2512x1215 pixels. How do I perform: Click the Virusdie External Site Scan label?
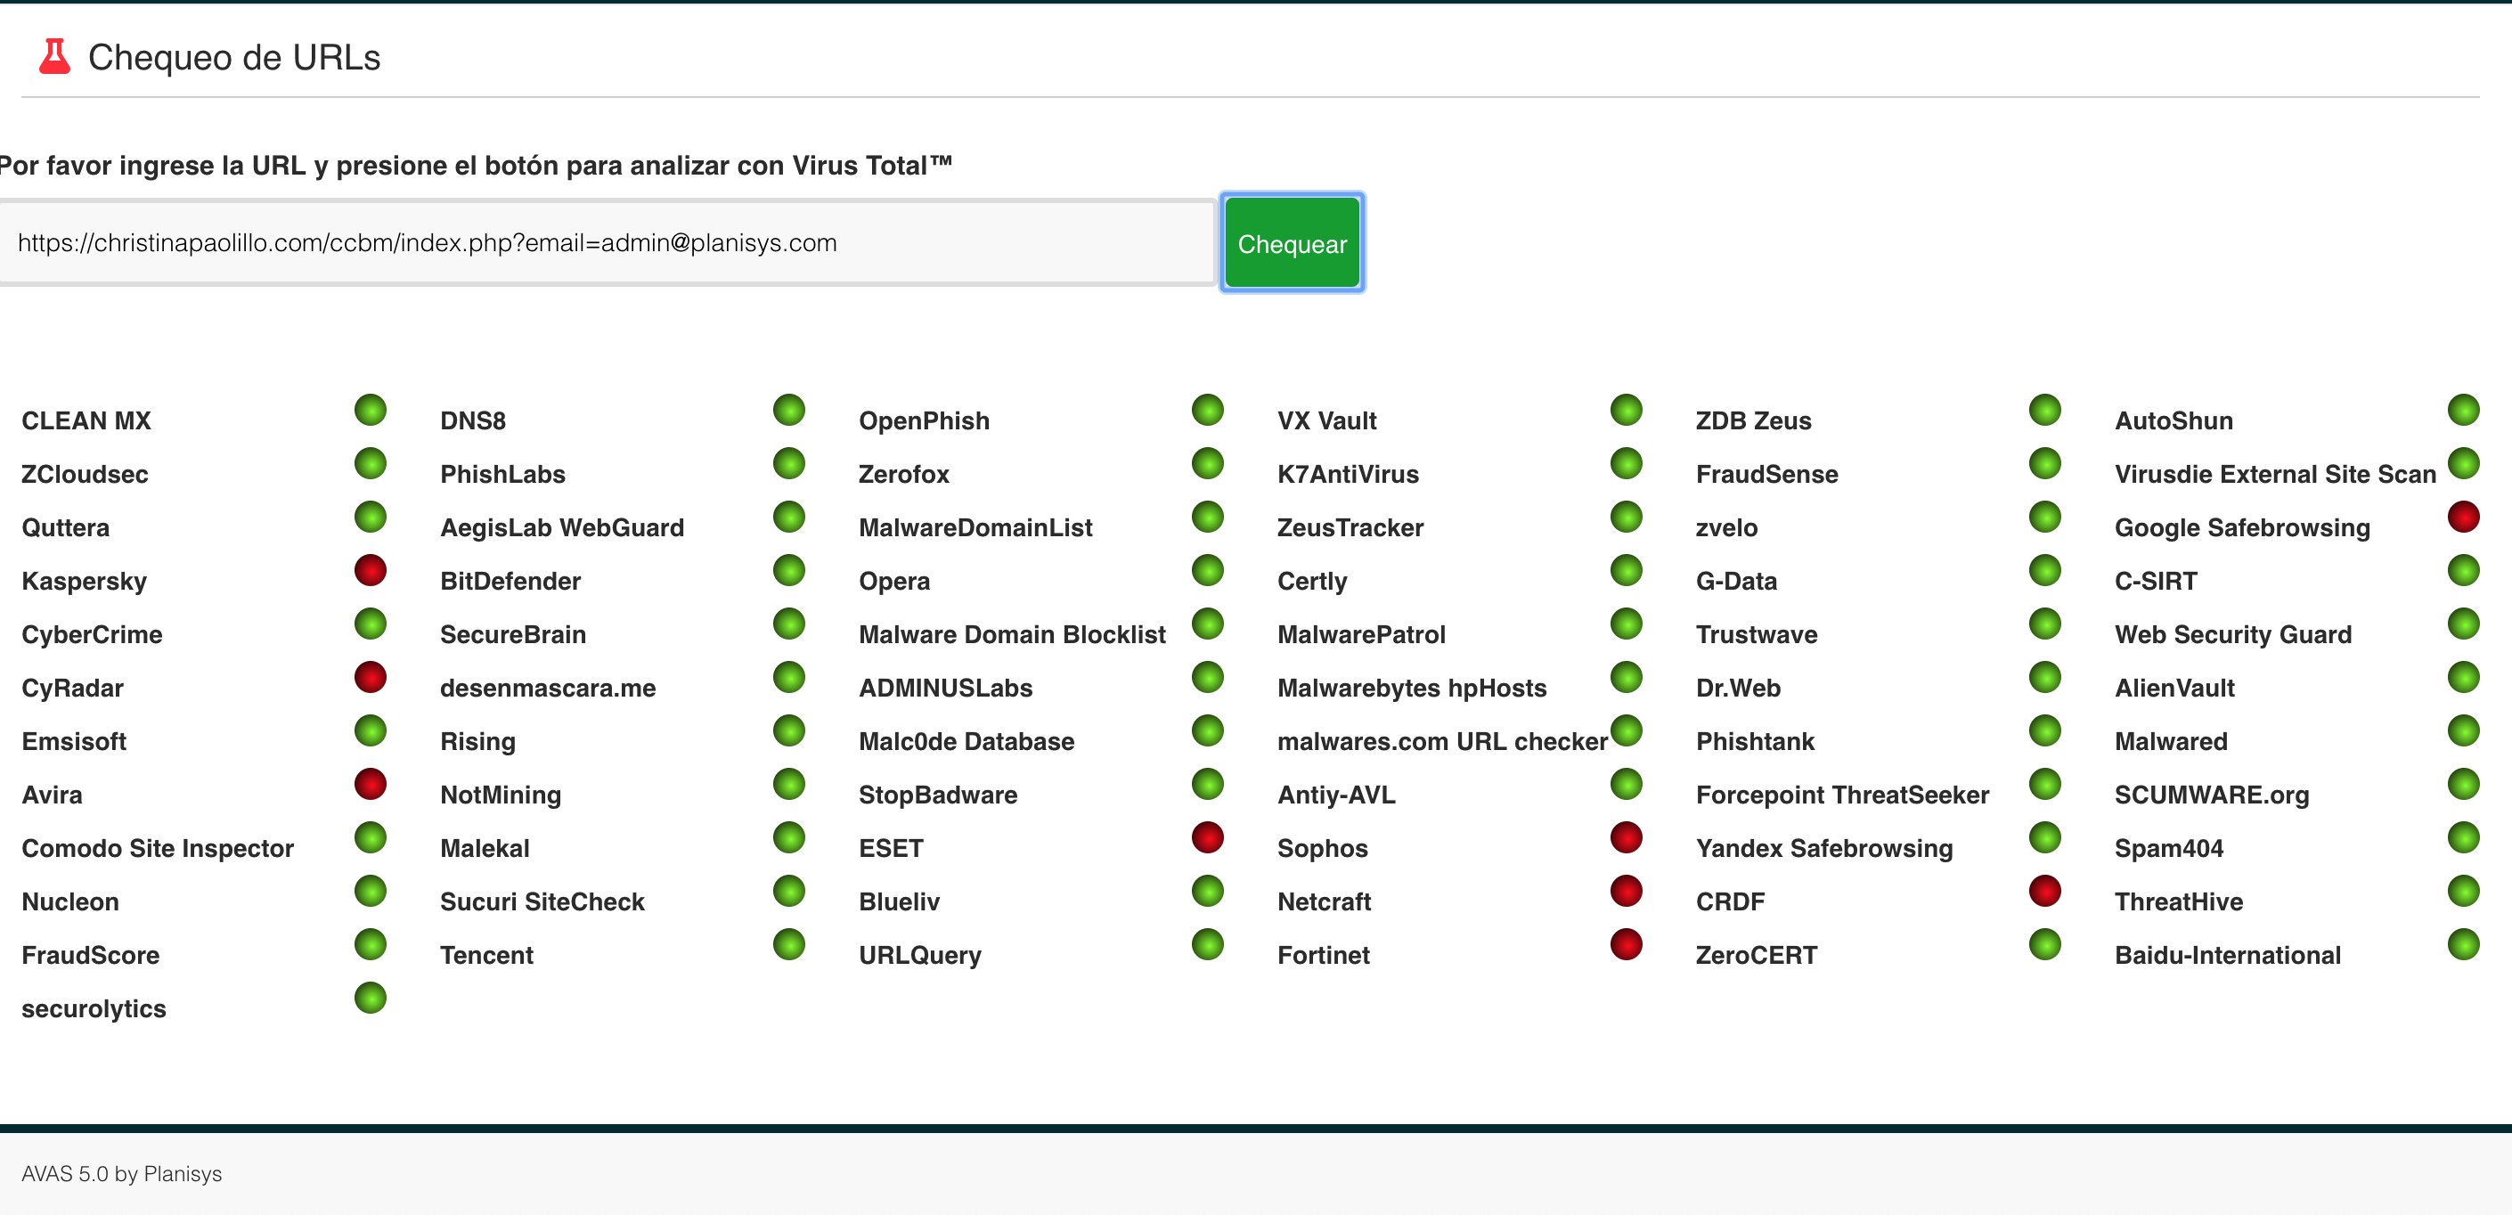pyautogui.click(x=2276, y=474)
